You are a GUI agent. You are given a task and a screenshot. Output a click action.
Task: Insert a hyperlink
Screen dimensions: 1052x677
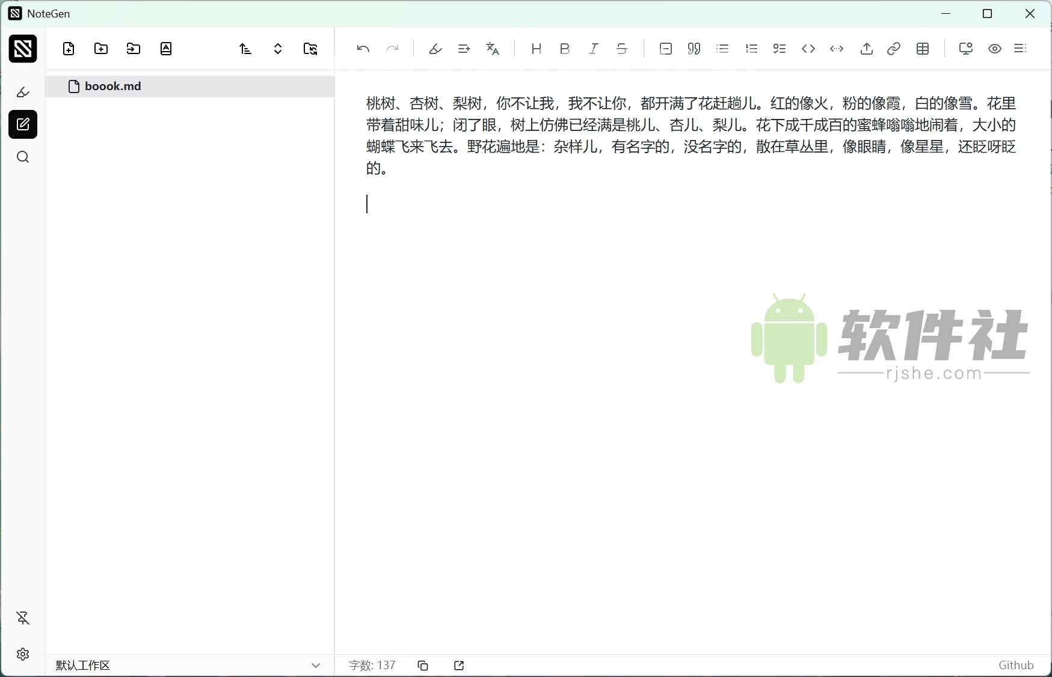click(x=894, y=49)
